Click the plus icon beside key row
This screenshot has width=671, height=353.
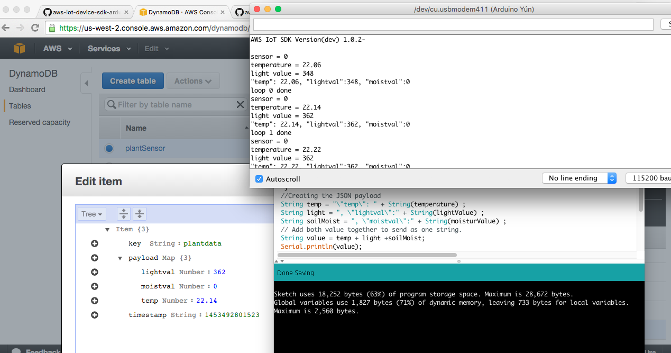(x=95, y=243)
